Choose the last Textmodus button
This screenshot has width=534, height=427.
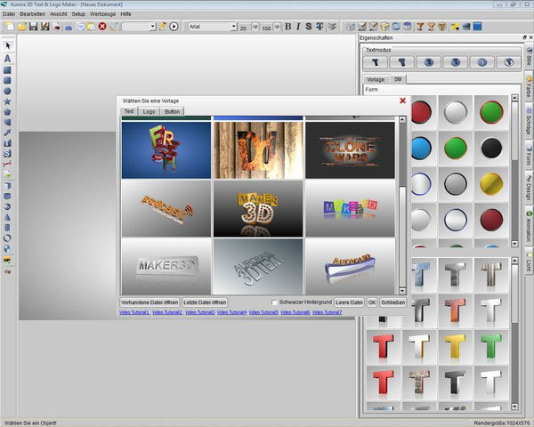point(509,62)
